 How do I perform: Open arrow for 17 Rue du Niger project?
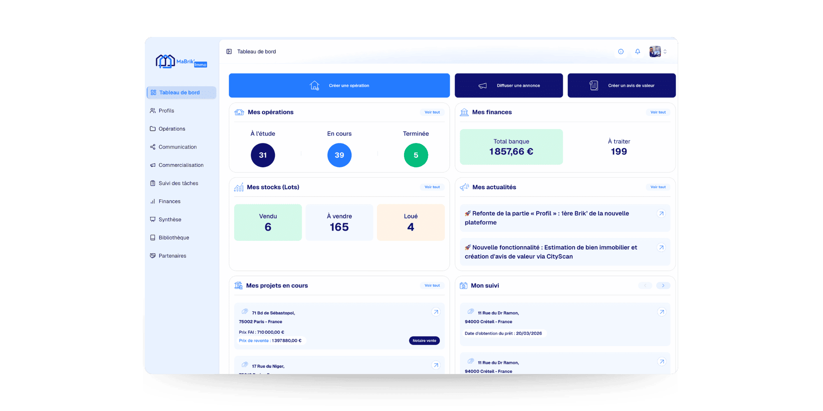point(436,365)
